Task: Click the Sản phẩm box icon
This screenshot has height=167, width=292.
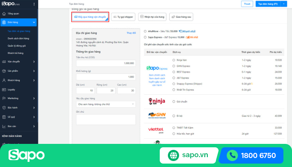Action: point(4,71)
